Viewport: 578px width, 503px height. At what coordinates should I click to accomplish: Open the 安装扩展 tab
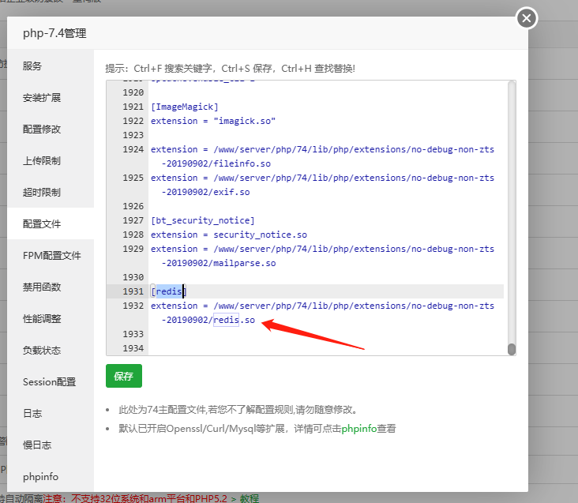tap(51, 98)
